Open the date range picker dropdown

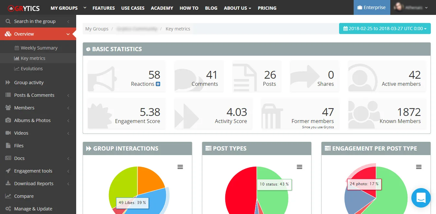click(x=385, y=28)
